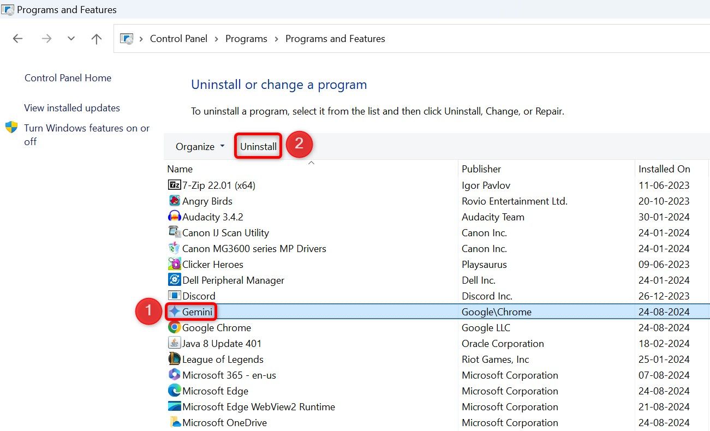Click the Microsoft Edge icon
The width and height of the screenshot is (710, 431).
click(x=174, y=391)
